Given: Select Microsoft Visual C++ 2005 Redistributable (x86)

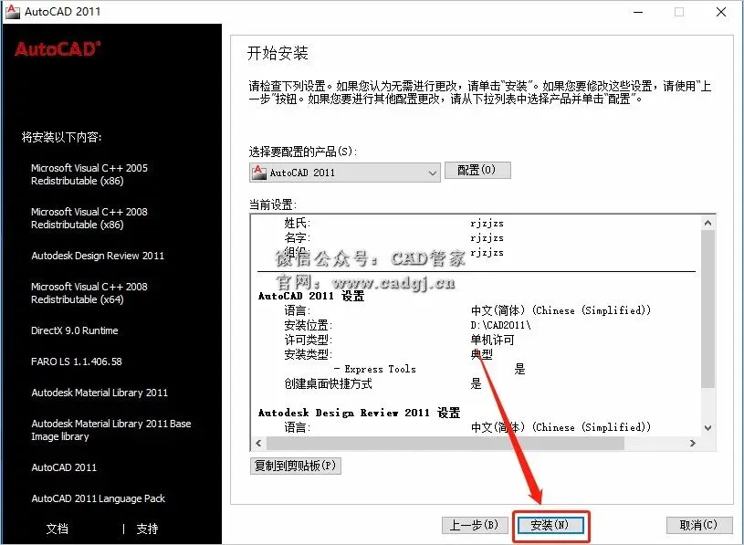Looking at the screenshot, I should pyautogui.click(x=89, y=174).
